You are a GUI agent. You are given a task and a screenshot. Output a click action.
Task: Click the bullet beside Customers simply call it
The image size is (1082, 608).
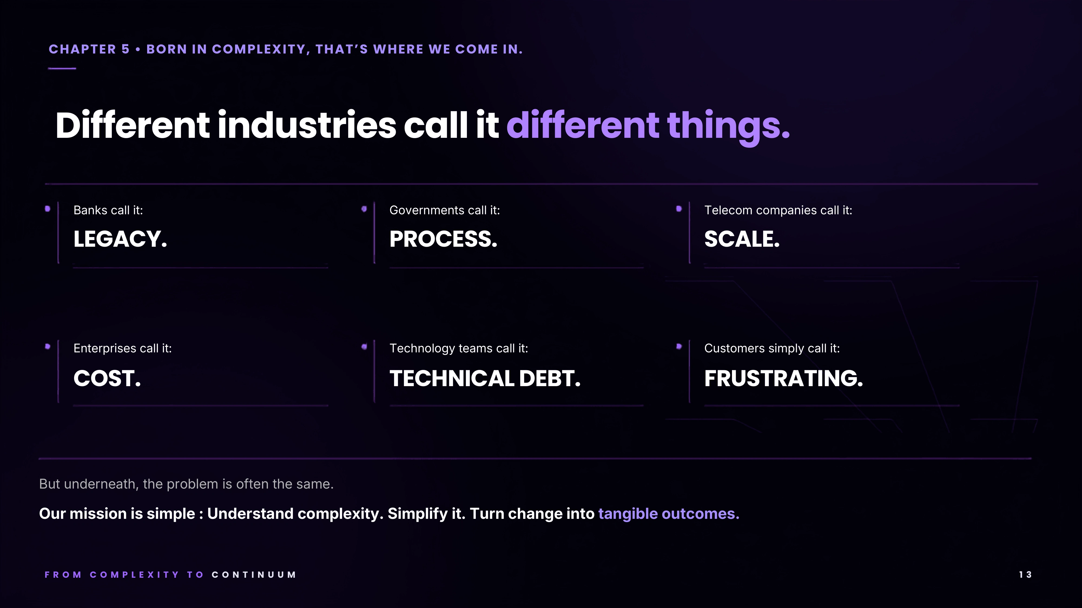[679, 347]
